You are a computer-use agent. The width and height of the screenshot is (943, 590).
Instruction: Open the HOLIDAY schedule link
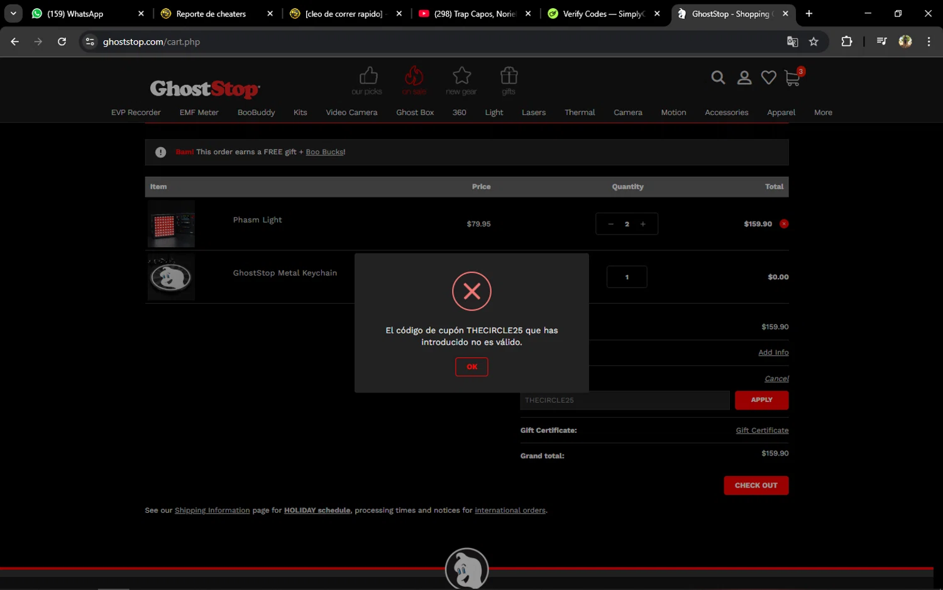[x=317, y=511]
